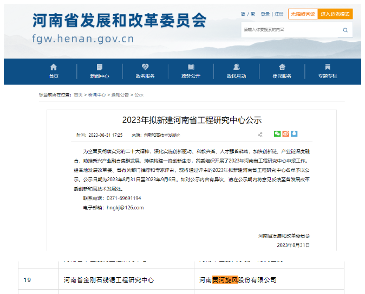Share via the blue QQ bell icon
This screenshot has height=294, width=365.
294,134
